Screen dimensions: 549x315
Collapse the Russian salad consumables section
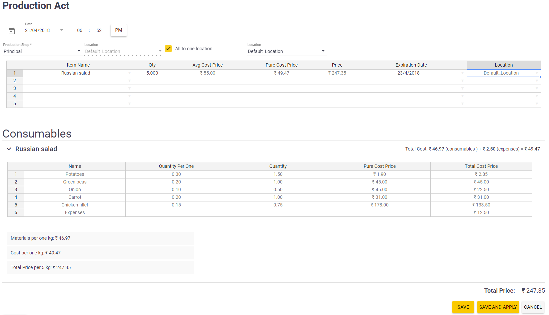pyautogui.click(x=9, y=149)
